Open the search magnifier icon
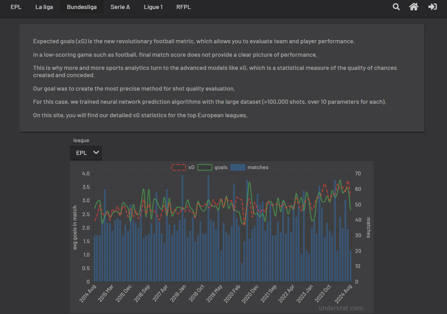Screen dimensions: 447x314 396,7
